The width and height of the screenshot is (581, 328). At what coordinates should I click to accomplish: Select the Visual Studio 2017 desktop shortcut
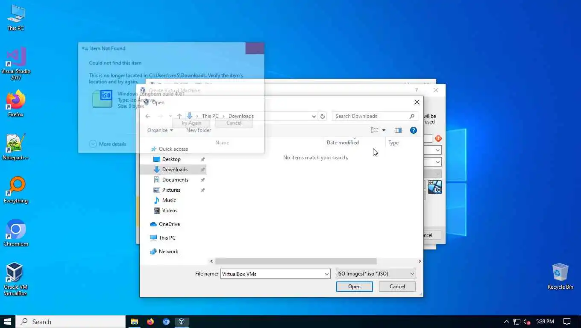tap(16, 64)
